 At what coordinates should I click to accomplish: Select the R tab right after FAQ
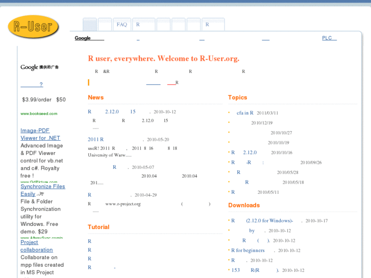click(x=143, y=24)
